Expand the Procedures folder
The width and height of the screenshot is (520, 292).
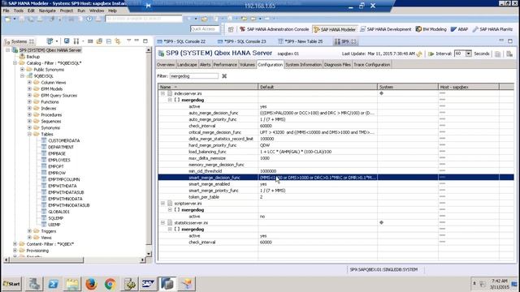29,115
